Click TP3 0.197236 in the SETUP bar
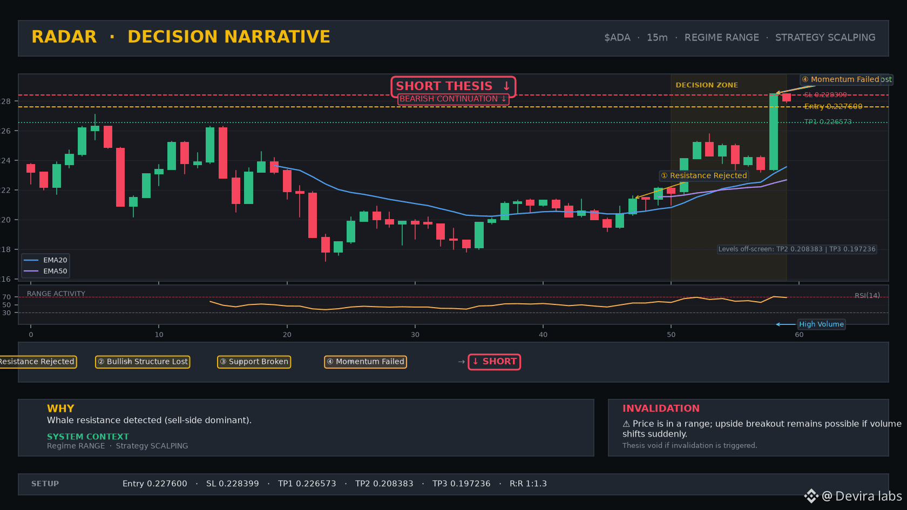Screen dimensions: 907x510 462,484
